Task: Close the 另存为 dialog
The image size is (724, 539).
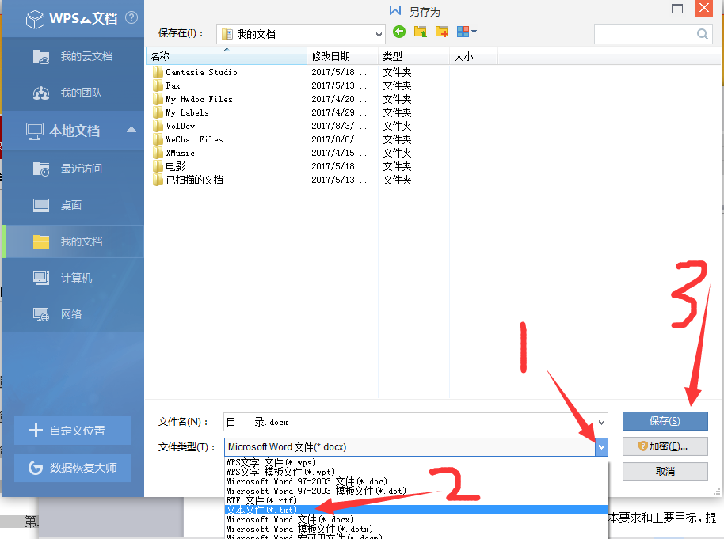Action: tap(704, 8)
